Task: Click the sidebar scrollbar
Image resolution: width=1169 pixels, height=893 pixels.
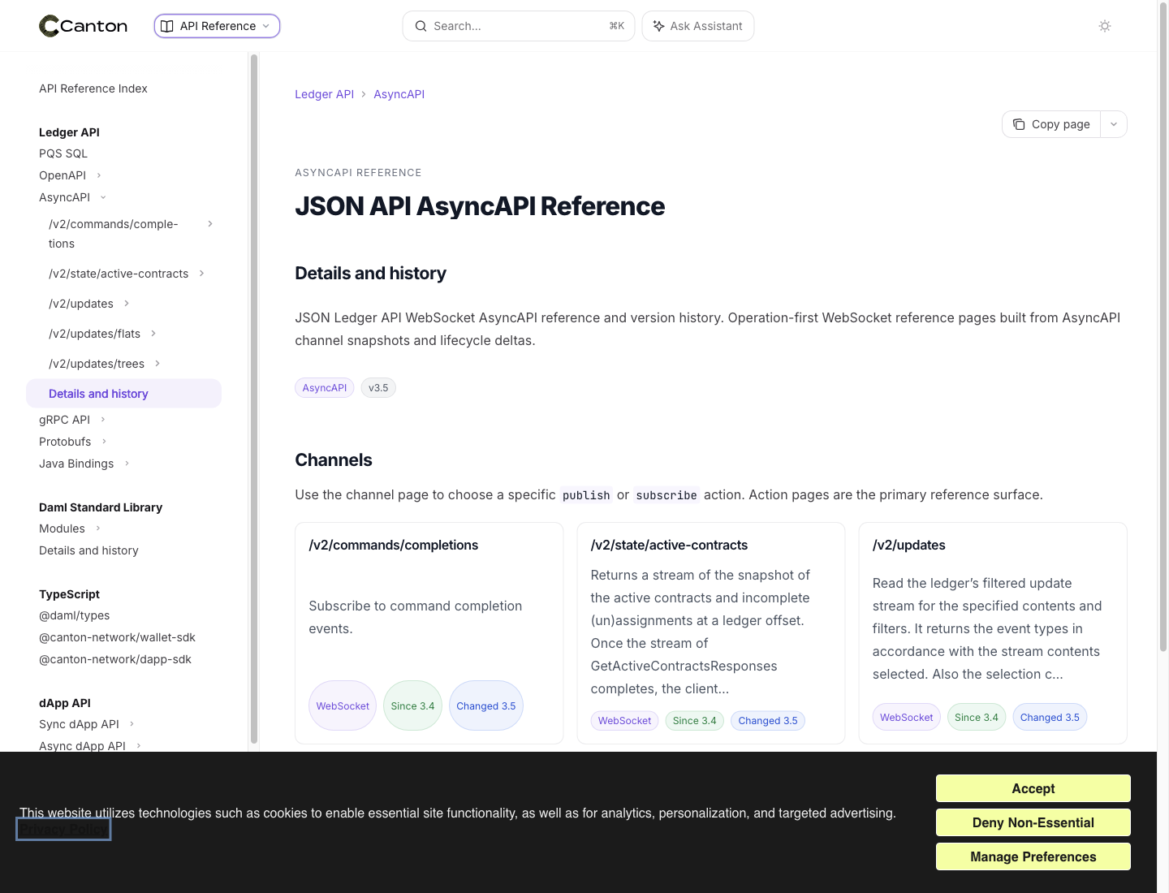Action: pyautogui.click(x=254, y=398)
